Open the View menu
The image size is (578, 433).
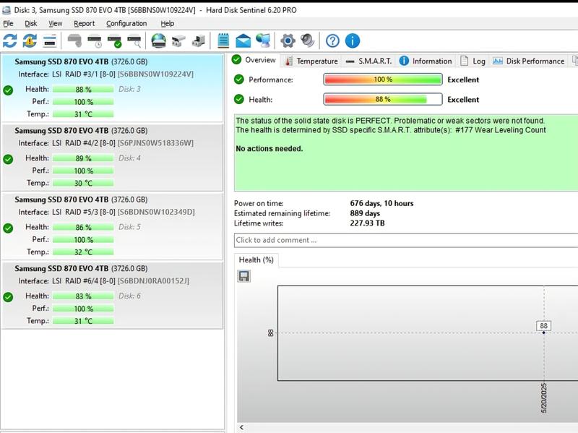[56, 24]
